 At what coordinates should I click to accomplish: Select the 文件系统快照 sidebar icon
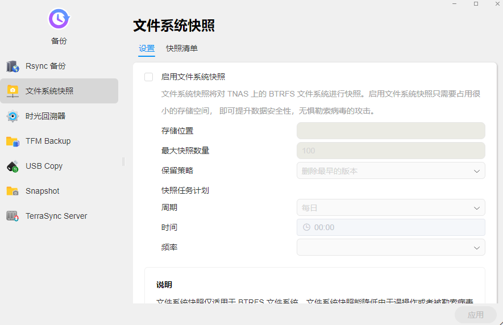13,91
